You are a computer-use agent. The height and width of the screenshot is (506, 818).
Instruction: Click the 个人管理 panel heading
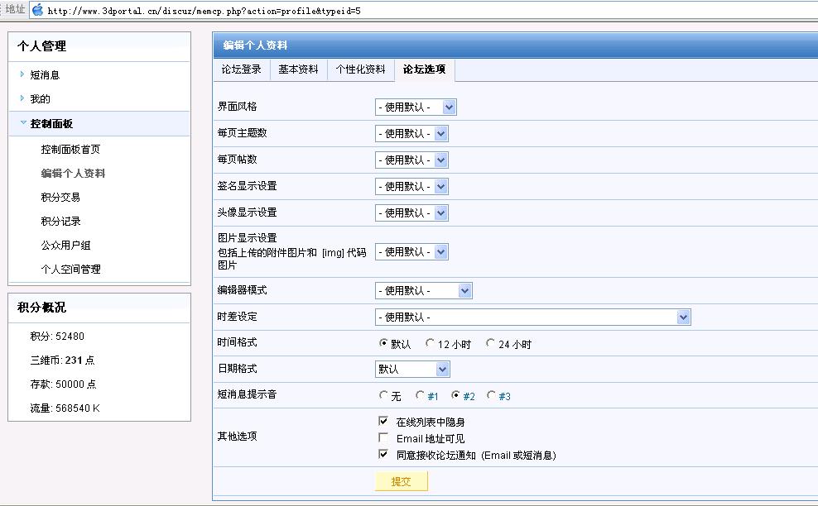(x=41, y=46)
